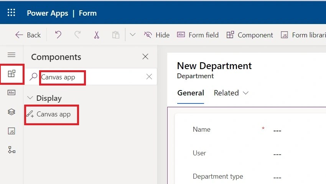The image size is (326, 184).
Task: Open Components pane from left rail
Action: (x=12, y=74)
